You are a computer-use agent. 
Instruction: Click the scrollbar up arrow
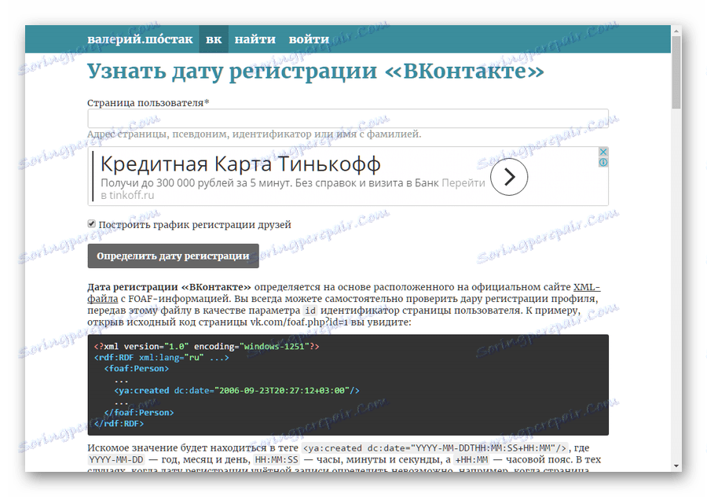[x=676, y=31]
